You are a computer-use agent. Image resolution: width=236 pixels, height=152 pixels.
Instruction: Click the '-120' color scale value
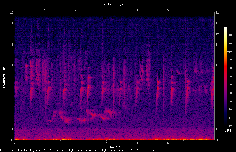230,126
